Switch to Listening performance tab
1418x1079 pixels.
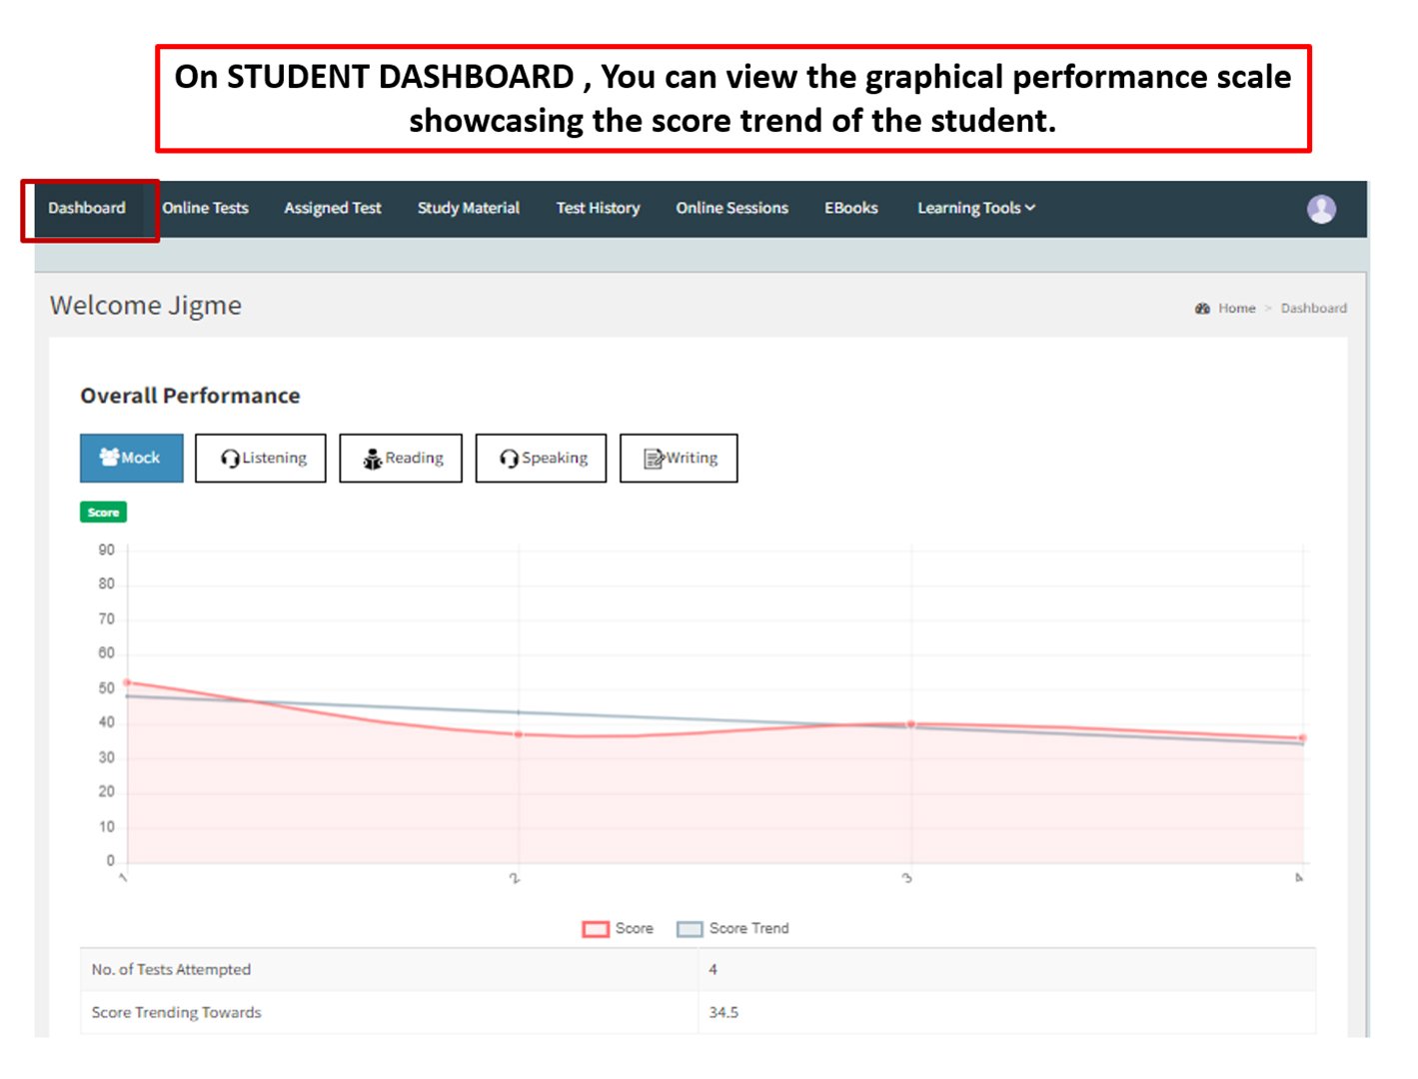(x=261, y=459)
